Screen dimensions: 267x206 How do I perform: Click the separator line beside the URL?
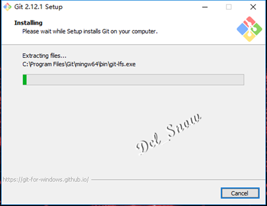pos(178,180)
